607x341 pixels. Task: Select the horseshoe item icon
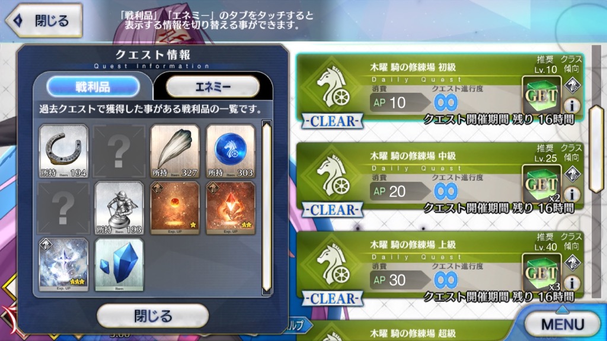(x=63, y=151)
